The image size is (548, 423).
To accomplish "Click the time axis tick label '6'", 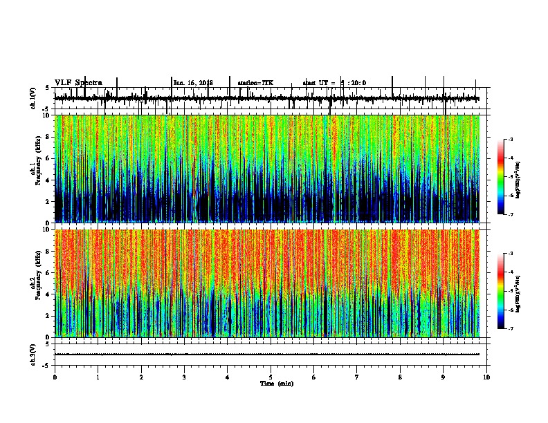I will click(x=314, y=377).
